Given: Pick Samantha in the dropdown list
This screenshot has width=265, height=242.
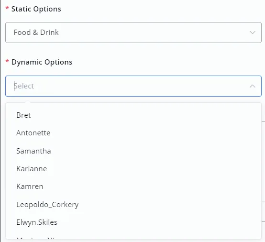Looking at the screenshot, I should coord(133,151).
